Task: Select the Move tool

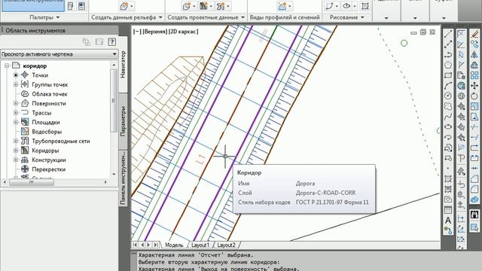Action: coord(474,86)
